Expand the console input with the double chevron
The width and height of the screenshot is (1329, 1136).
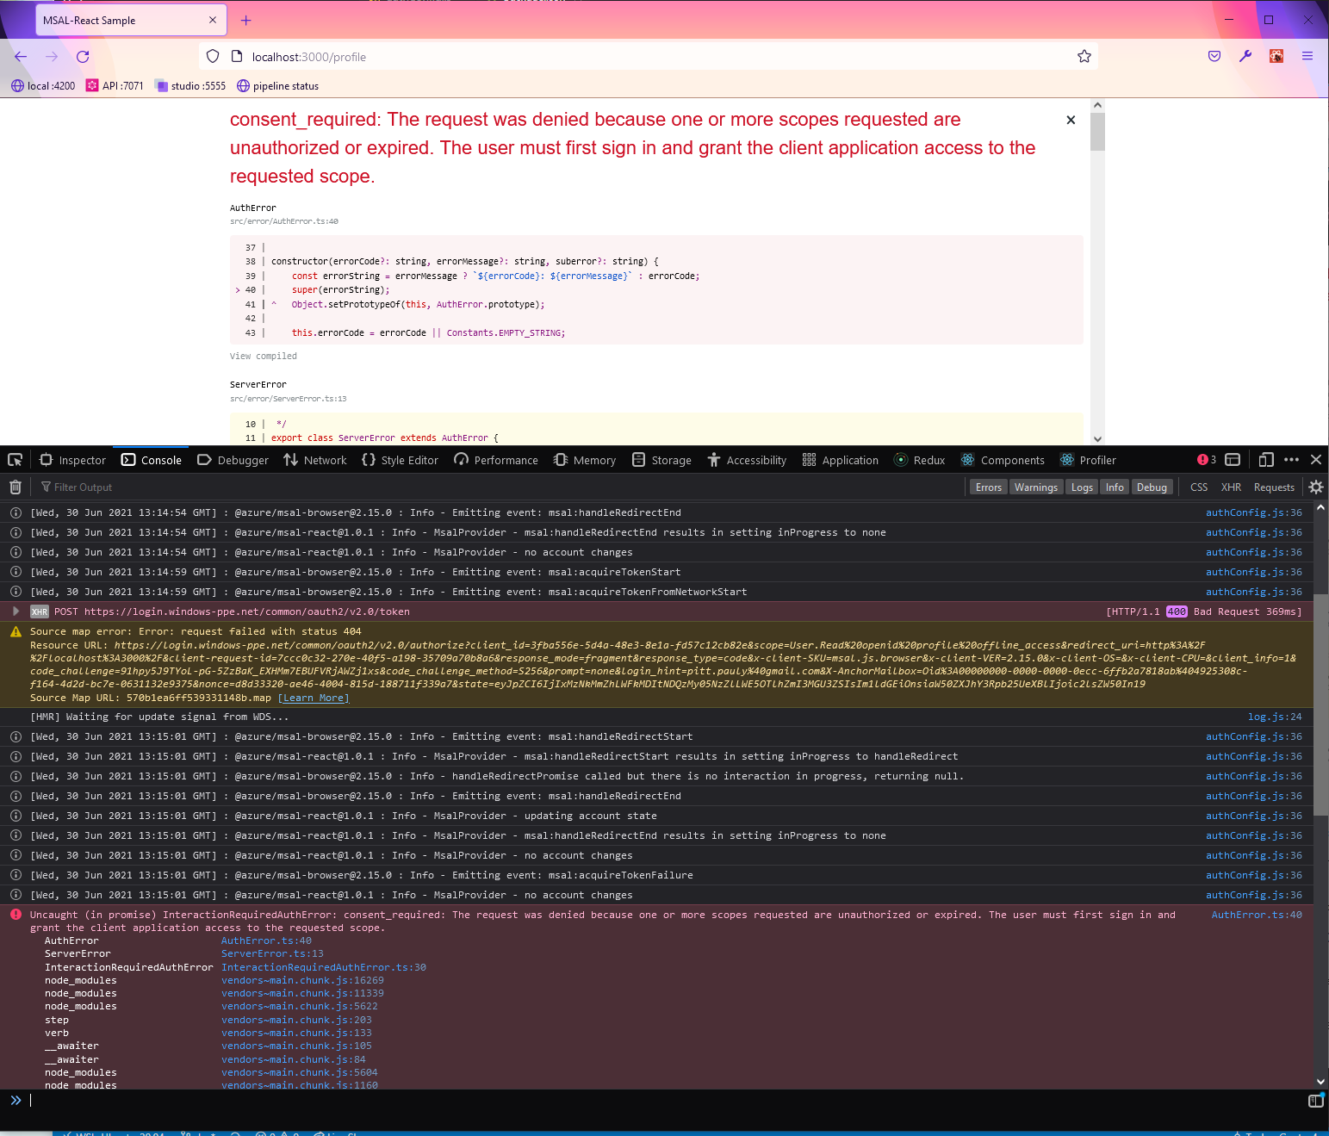click(16, 1100)
